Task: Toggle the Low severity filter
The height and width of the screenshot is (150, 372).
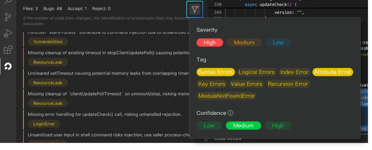Action: click(278, 42)
